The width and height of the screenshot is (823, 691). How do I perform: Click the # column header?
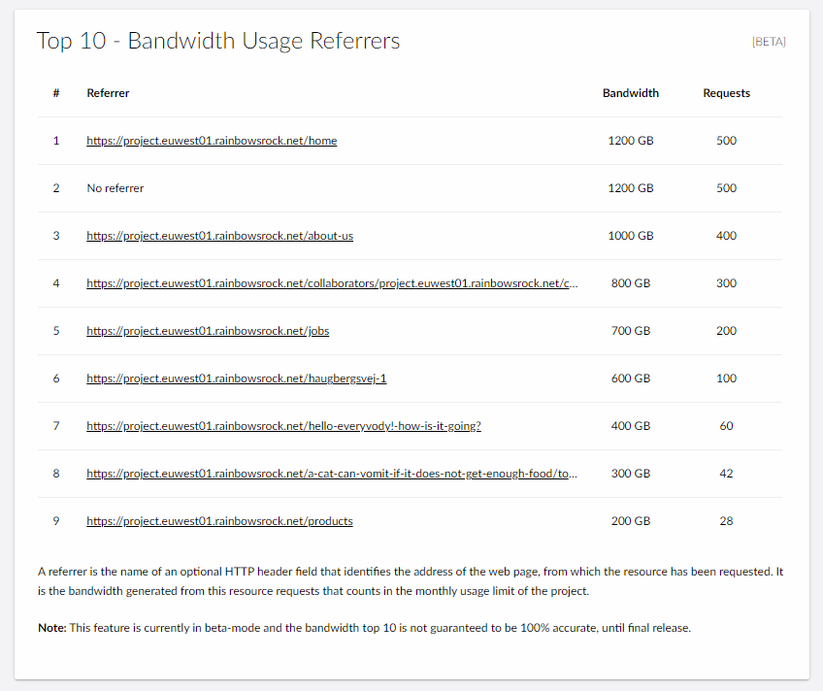[56, 93]
